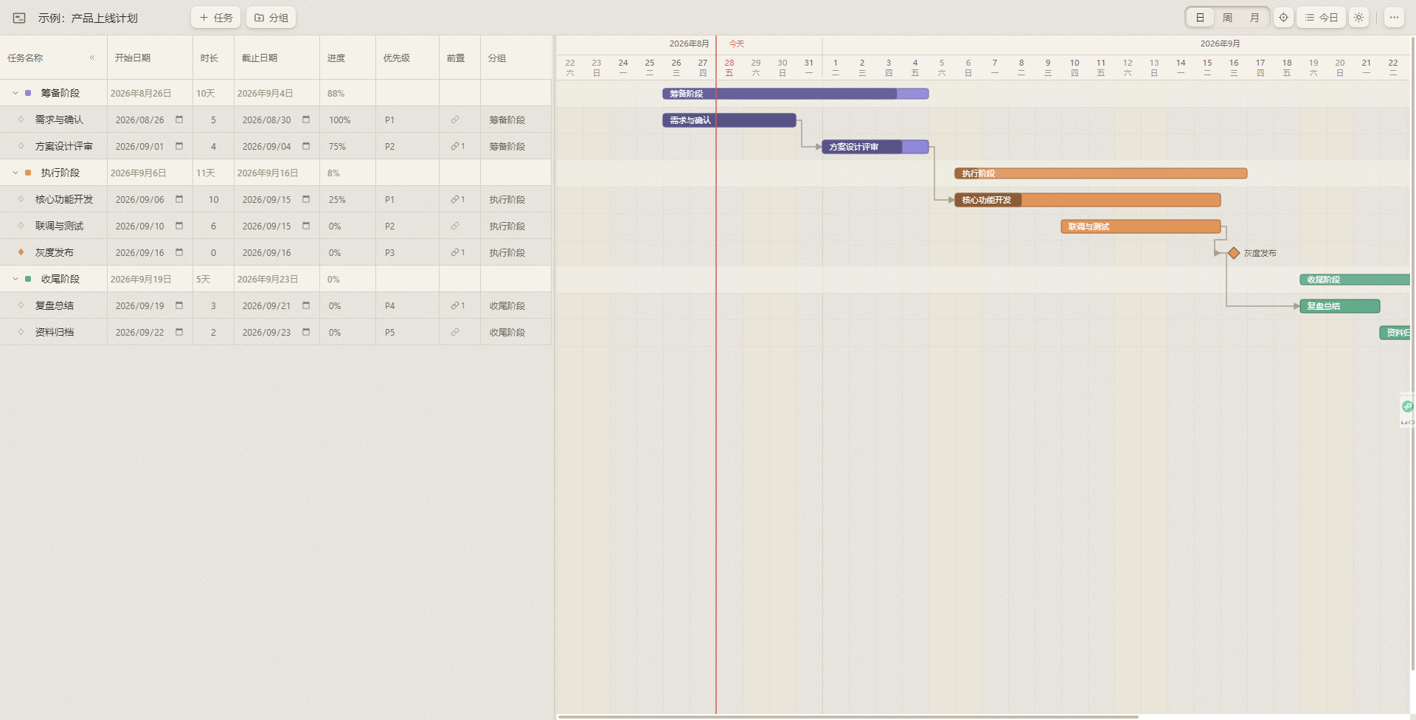Click the diamond marker beside 需求与确认 row
The image size is (1416, 720).
pyautogui.click(x=21, y=119)
